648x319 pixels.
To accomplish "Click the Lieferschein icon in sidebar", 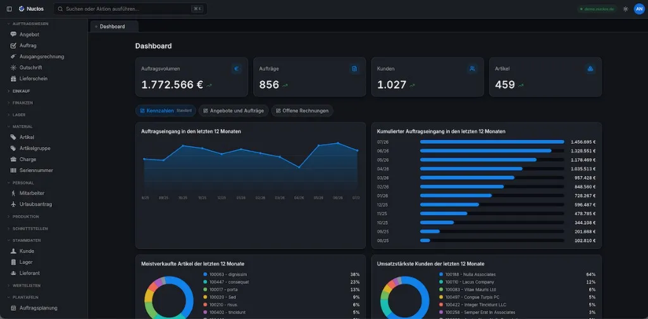I will coord(13,78).
